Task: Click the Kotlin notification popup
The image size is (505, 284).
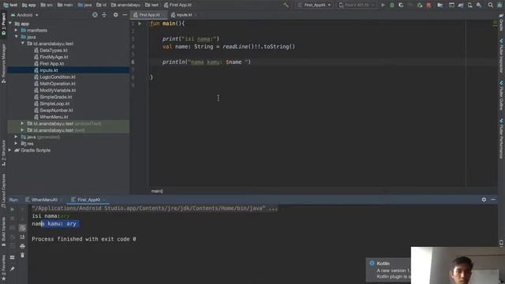Action: 389,270
